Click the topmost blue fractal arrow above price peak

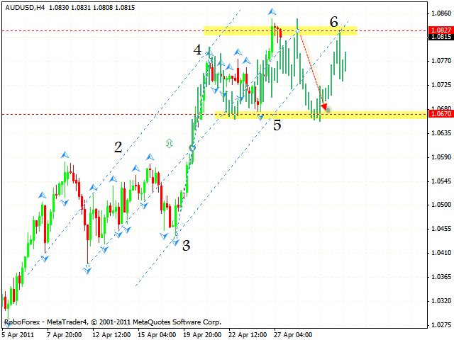(x=272, y=11)
